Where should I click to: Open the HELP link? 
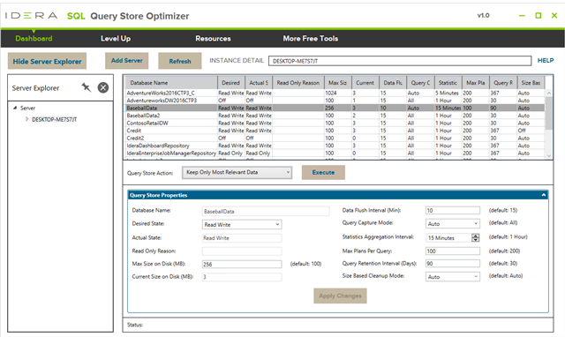546,61
